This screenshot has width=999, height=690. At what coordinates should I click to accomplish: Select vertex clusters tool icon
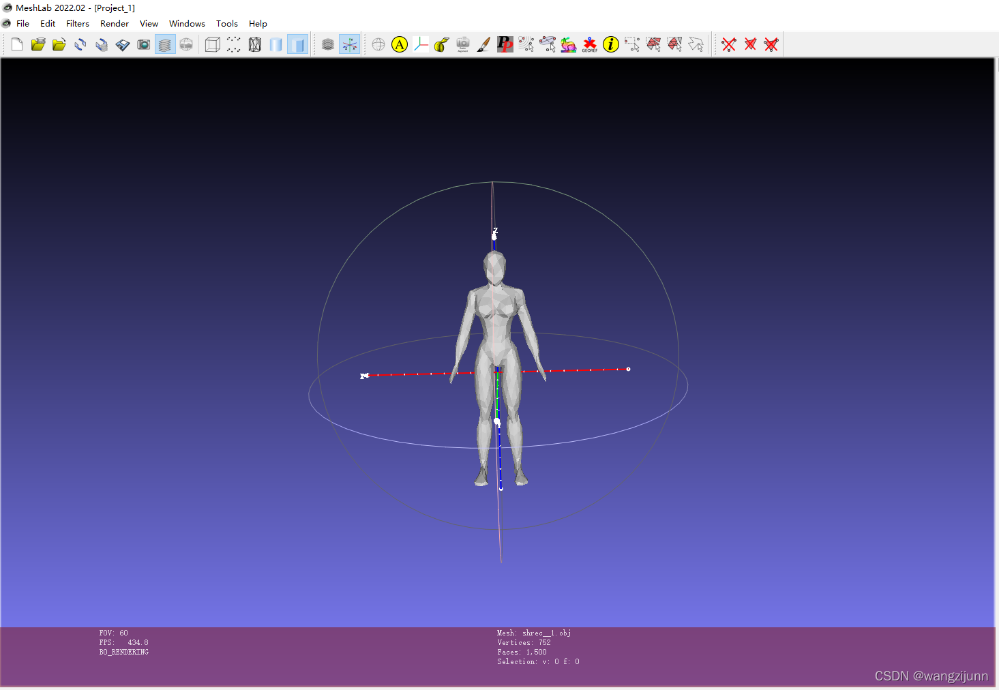coord(526,45)
